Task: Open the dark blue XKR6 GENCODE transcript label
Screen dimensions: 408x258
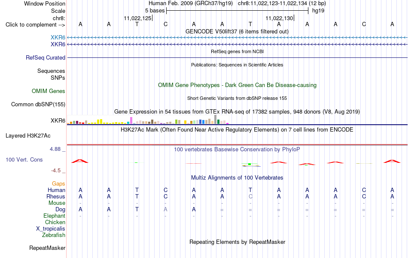Action: [58, 45]
